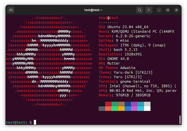Click the dark red color block
This screenshot has height=131, width=187.
(108, 104)
